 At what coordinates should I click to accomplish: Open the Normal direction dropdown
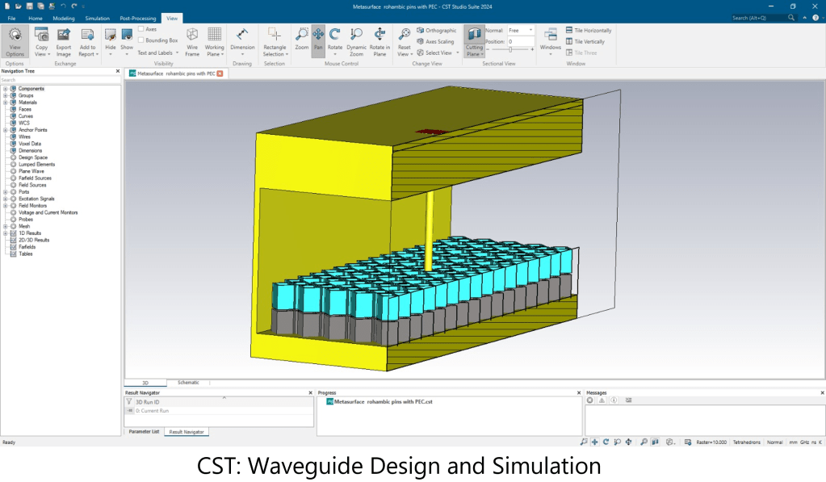tap(520, 30)
